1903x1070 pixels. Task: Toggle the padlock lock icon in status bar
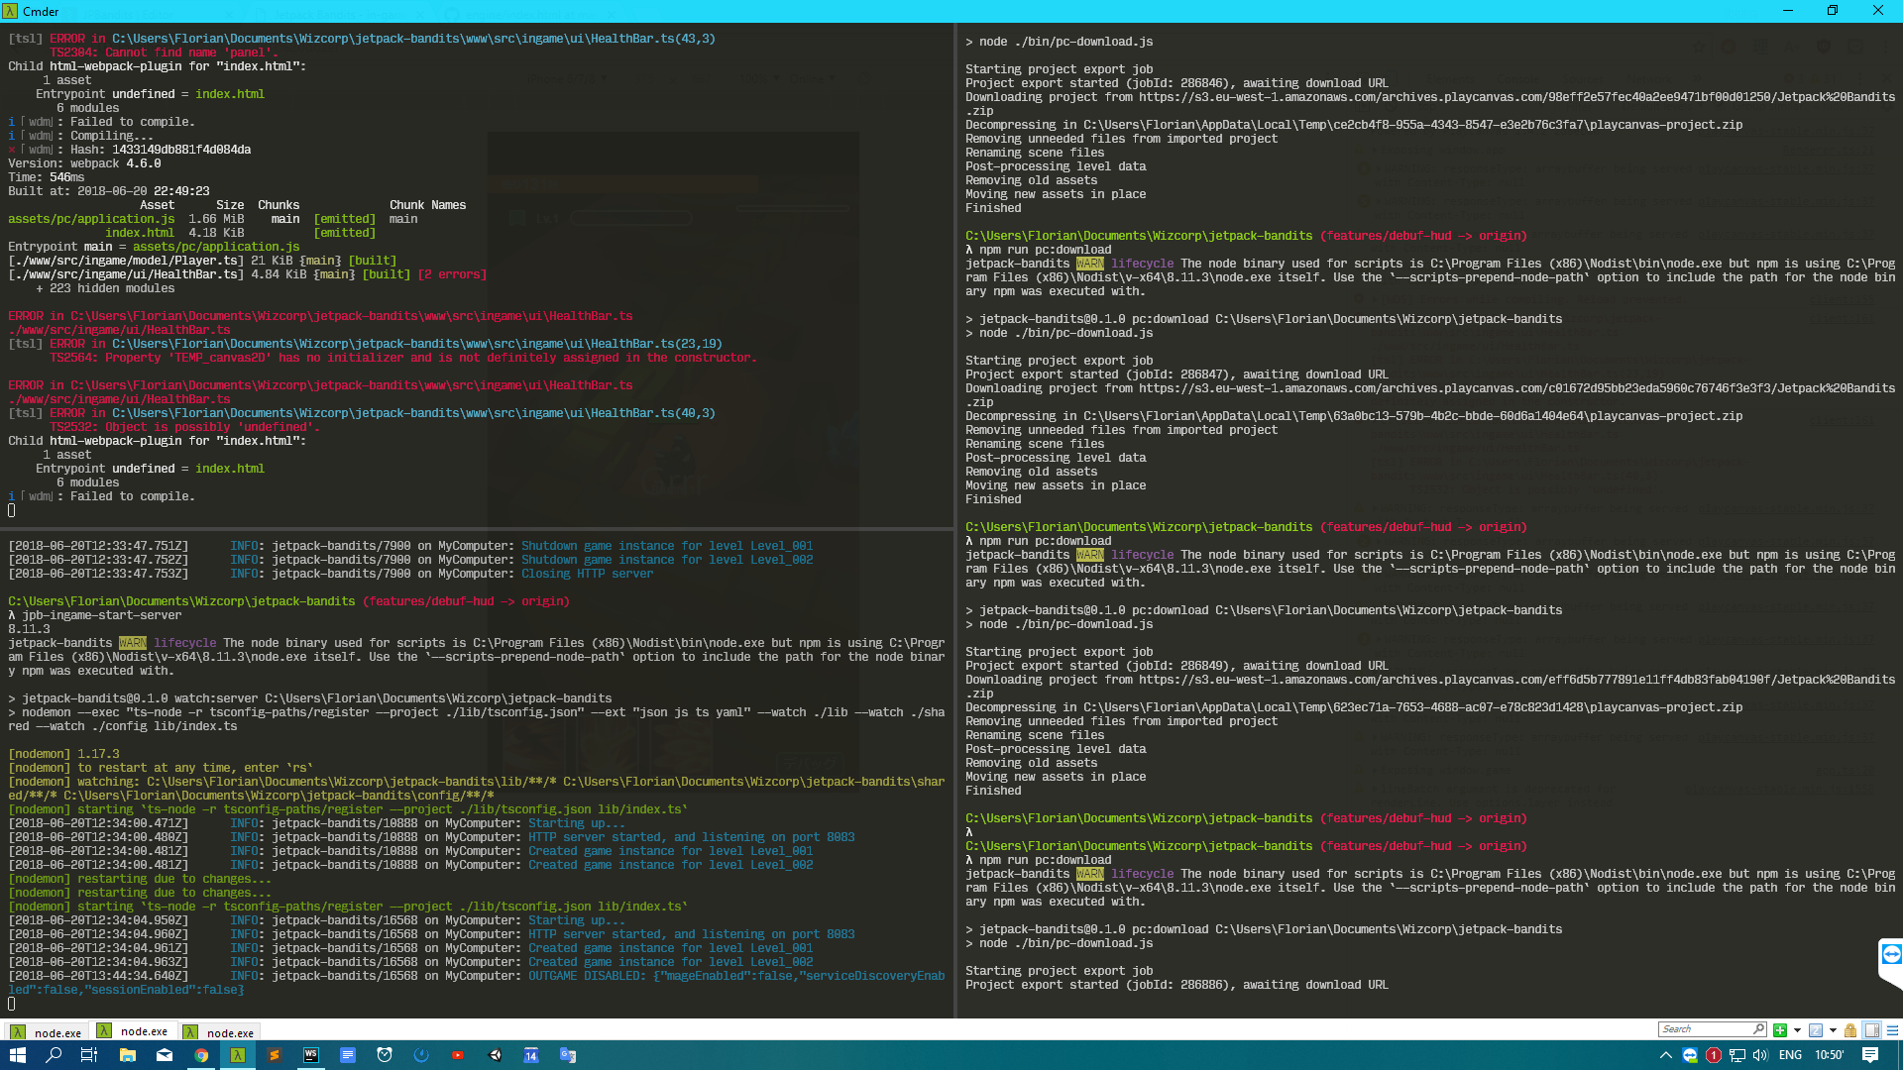pos(1850,1030)
